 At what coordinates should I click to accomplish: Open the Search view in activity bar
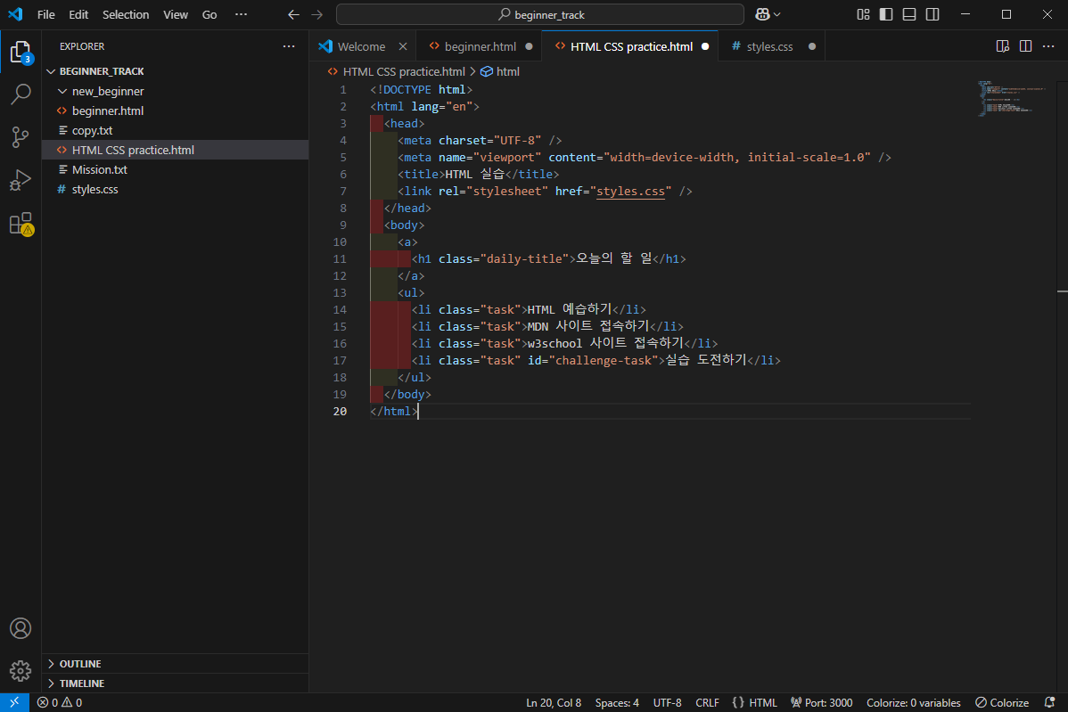21,94
